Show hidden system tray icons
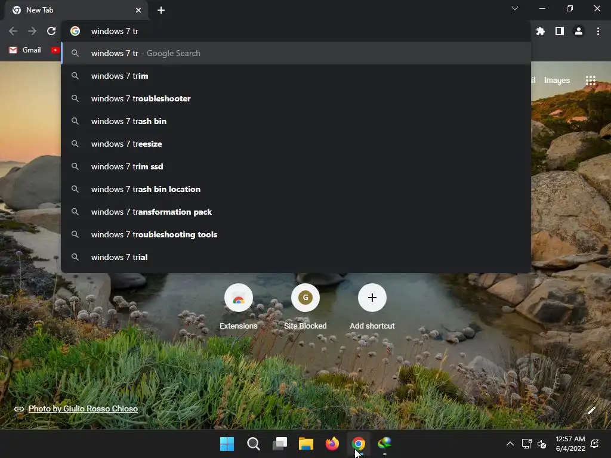 pyautogui.click(x=510, y=444)
